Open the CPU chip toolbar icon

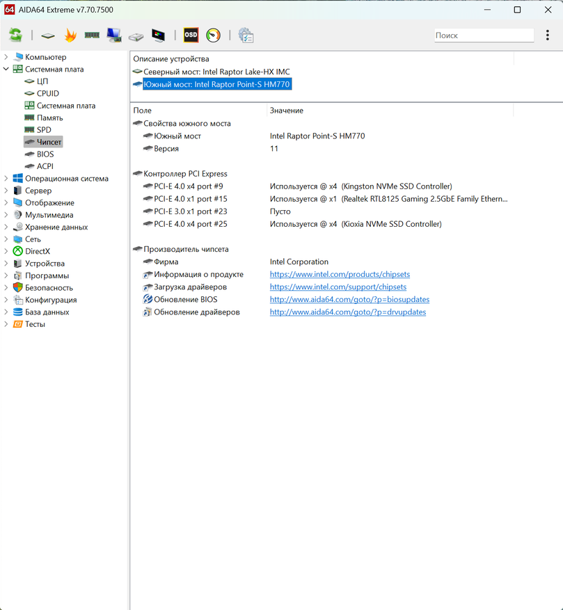click(x=48, y=35)
